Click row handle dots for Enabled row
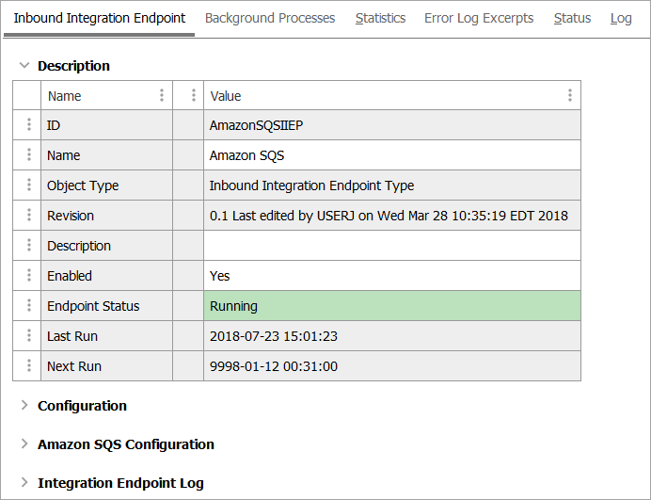Image resolution: width=651 pixels, height=500 pixels. pos(29,276)
